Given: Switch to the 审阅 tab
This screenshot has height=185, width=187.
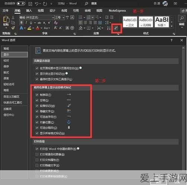Looking at the screenshot, I should tap(88, 11).
